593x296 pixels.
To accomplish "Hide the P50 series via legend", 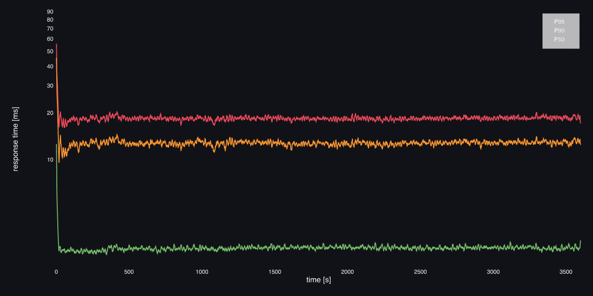I will pyautogui.click(x=559, y=39).
